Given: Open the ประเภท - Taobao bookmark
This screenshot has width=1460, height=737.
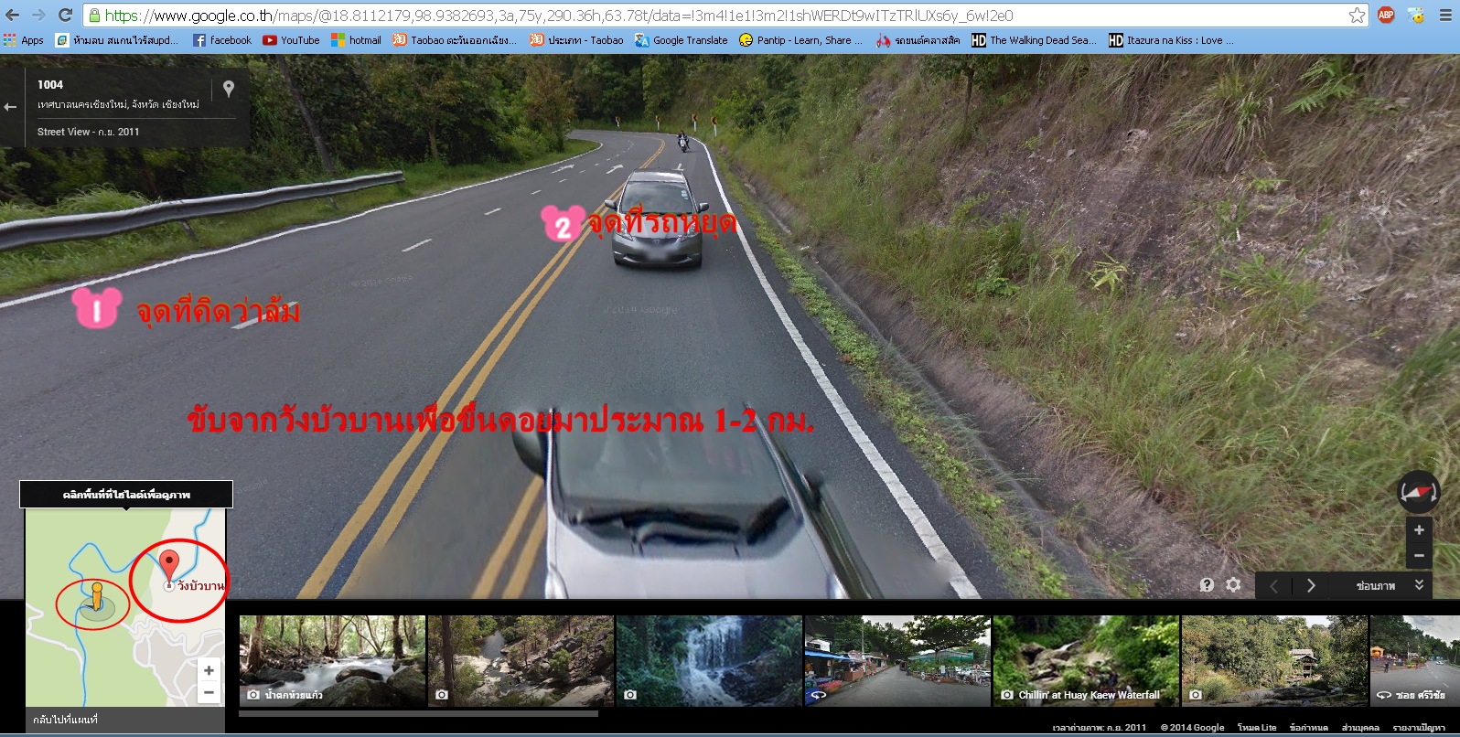Looking at the screenshot, I should point(576,40).
